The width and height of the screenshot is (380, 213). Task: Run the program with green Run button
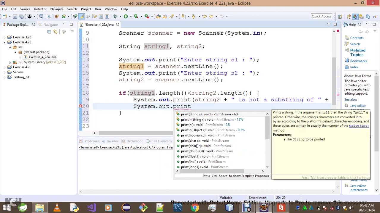(x=126, y=16)
